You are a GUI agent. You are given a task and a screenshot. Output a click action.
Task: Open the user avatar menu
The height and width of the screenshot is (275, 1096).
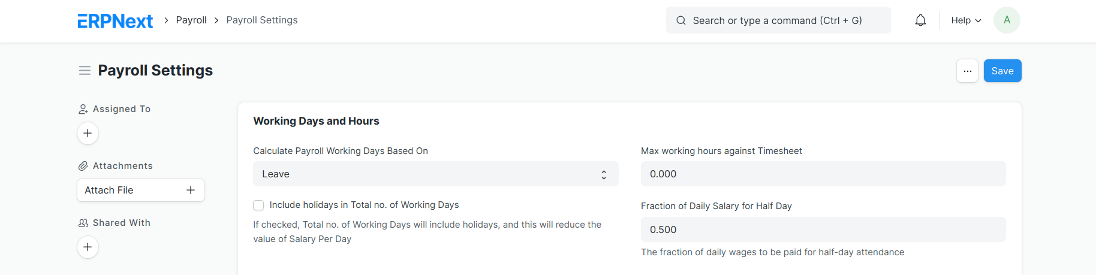click(1007, 20)
